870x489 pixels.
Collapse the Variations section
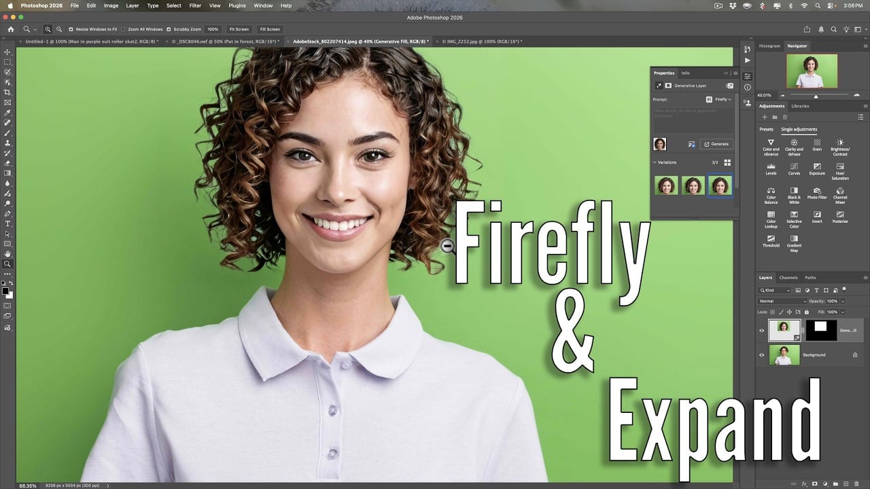tap(655, 162)
